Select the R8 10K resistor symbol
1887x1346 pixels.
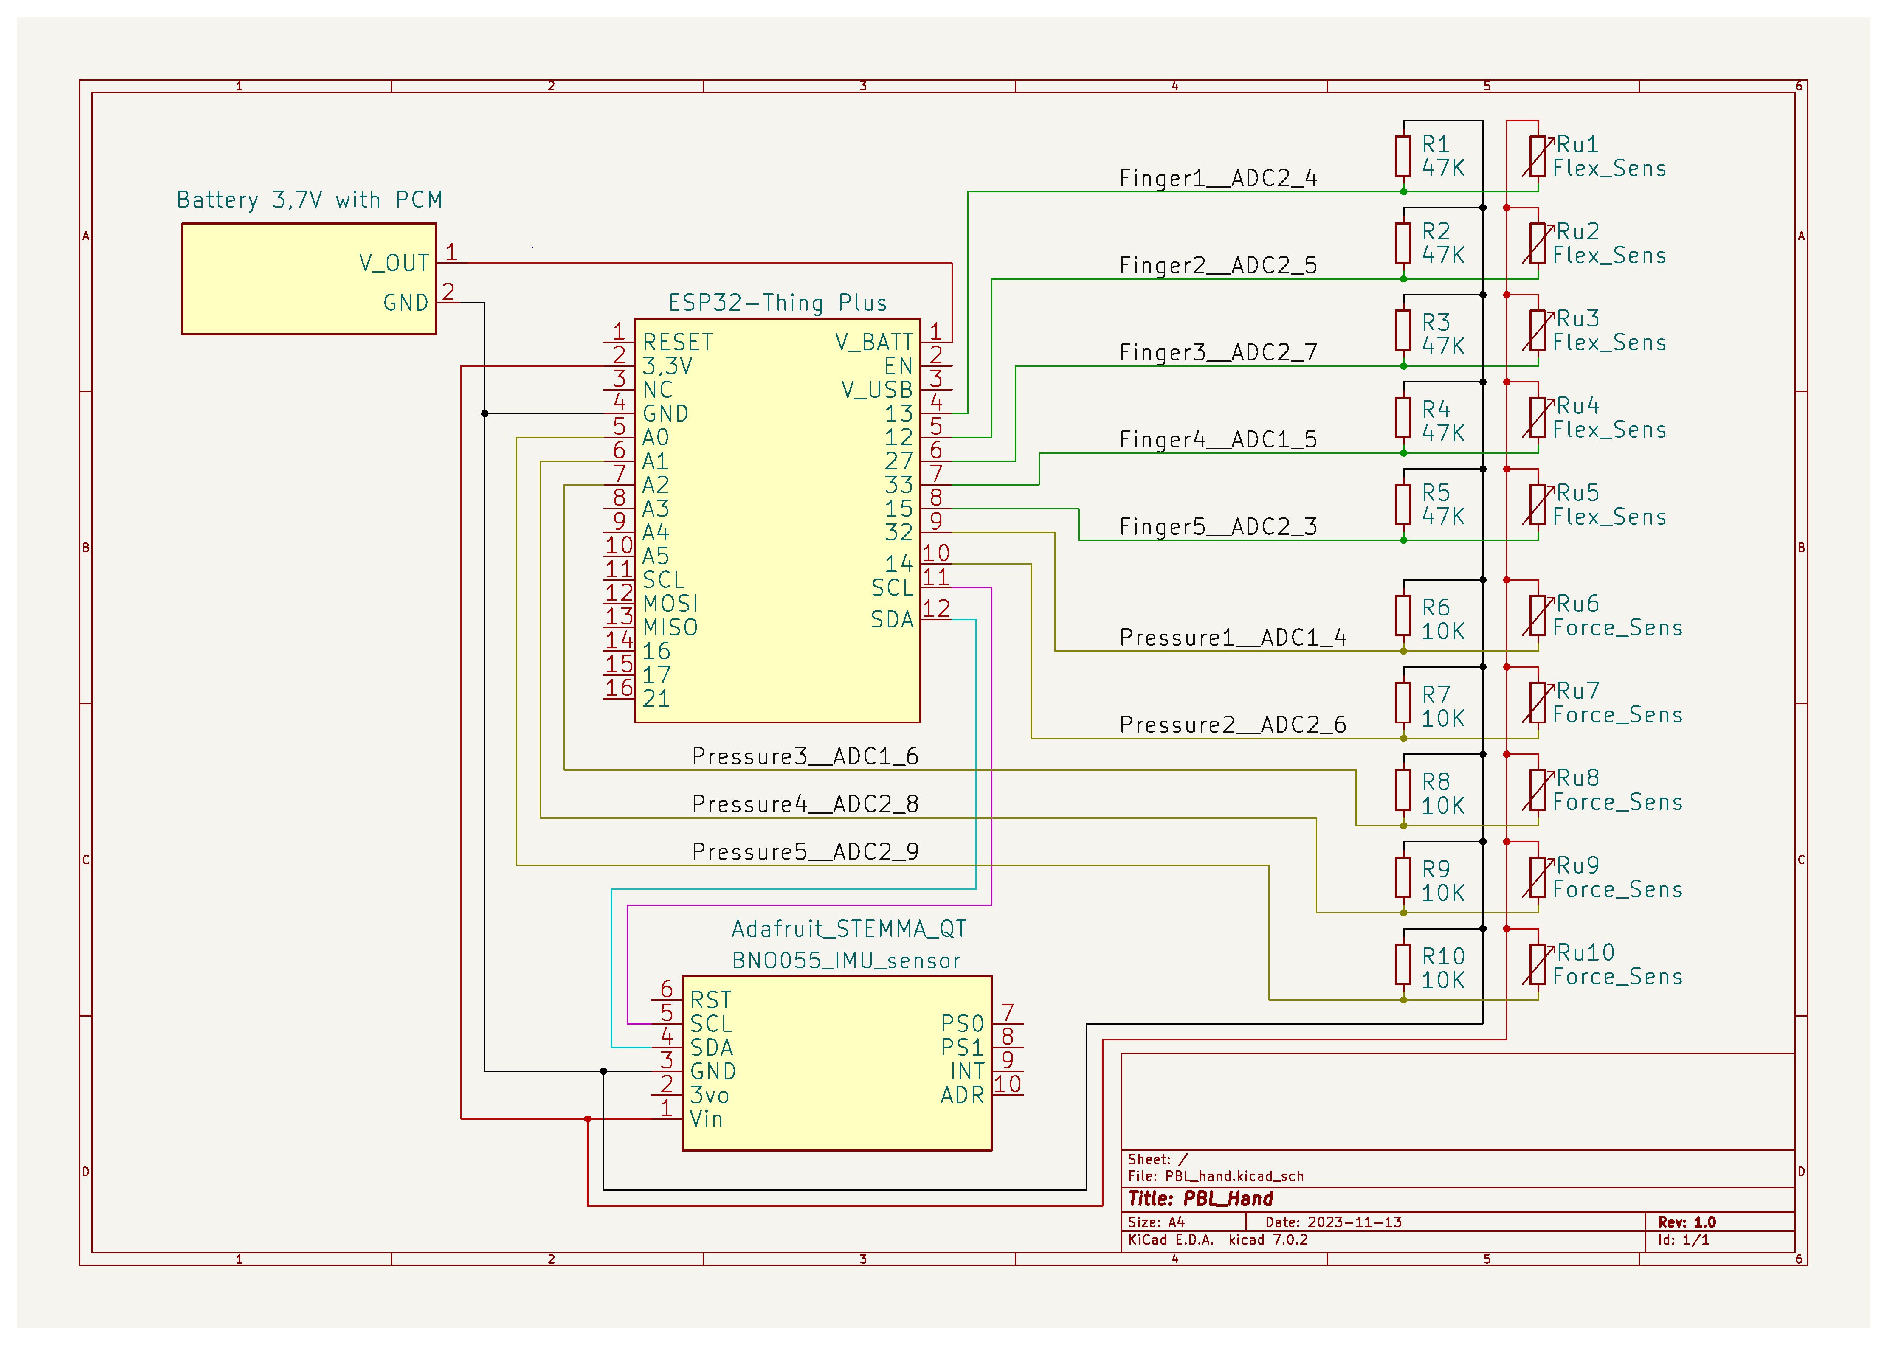[1402, 790]
